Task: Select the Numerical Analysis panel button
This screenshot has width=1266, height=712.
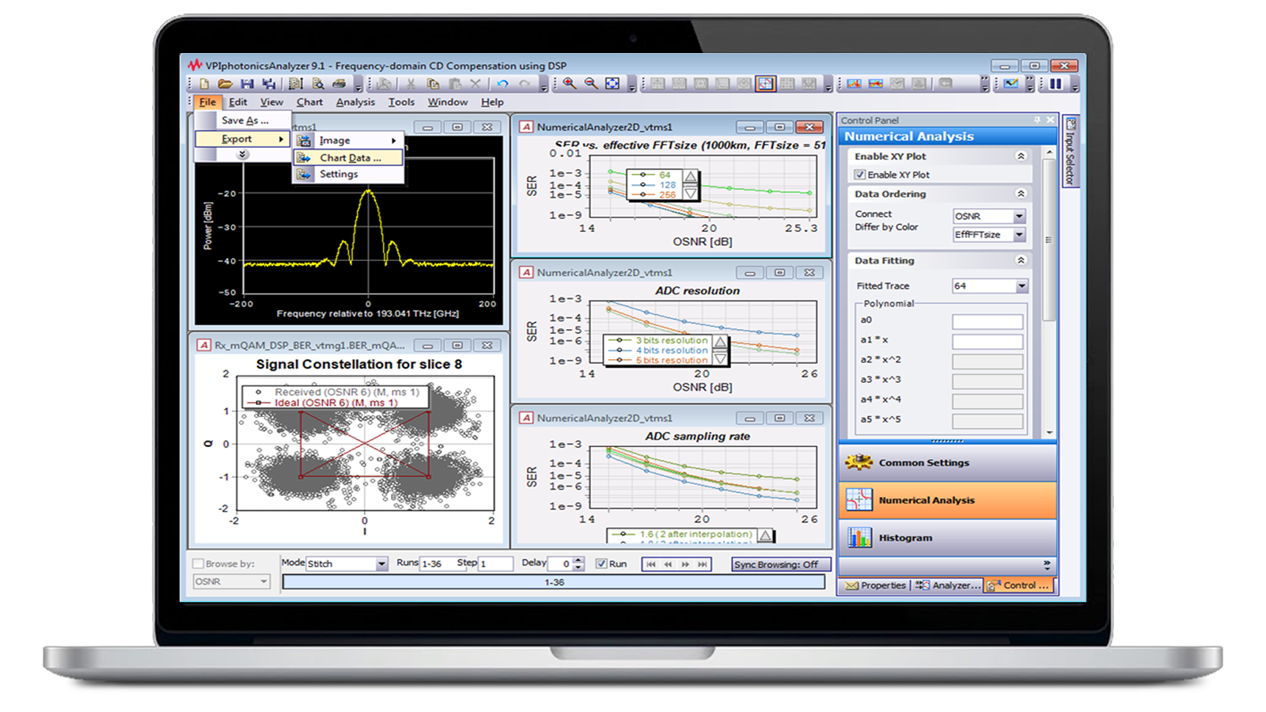Action: point(947,501)
